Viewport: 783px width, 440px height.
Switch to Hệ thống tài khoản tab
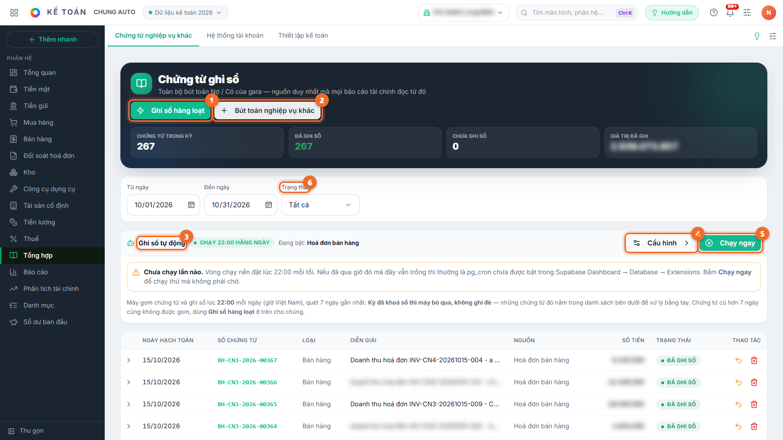tap(235, 36)
